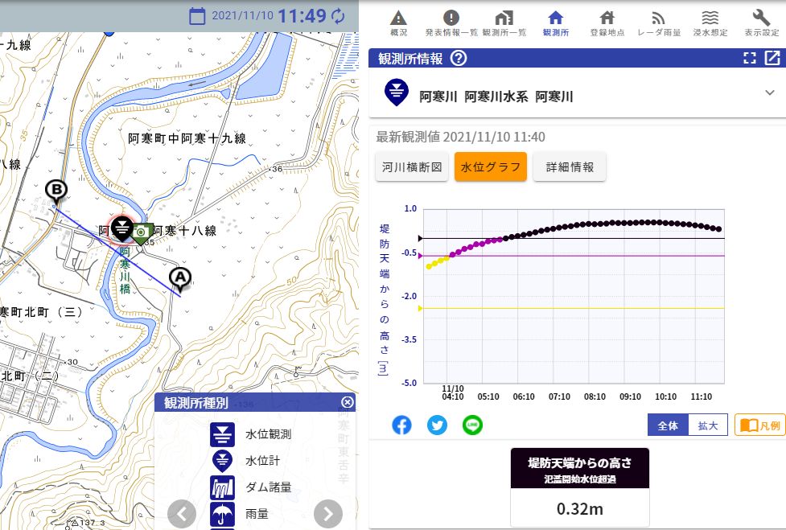
Task: Open the 浸水想定 tab
Action: pos(710,23)
